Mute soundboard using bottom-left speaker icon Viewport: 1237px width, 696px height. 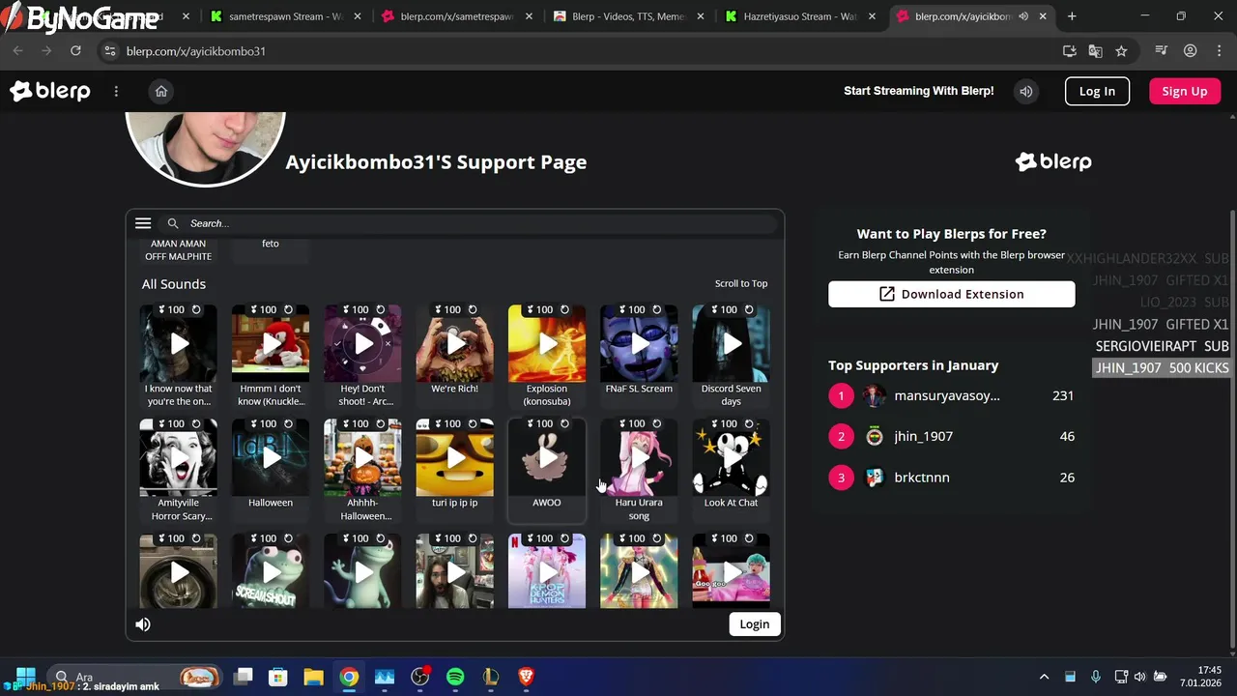tap(143, 624)
